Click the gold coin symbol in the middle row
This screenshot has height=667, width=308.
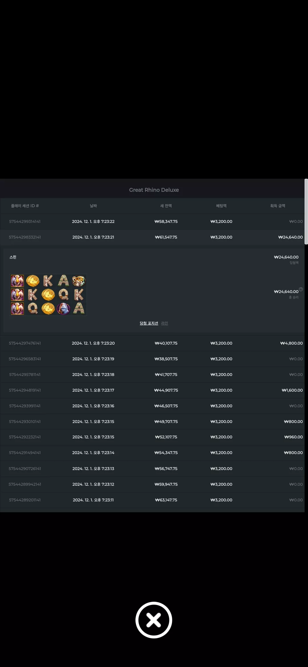(48, 295)
